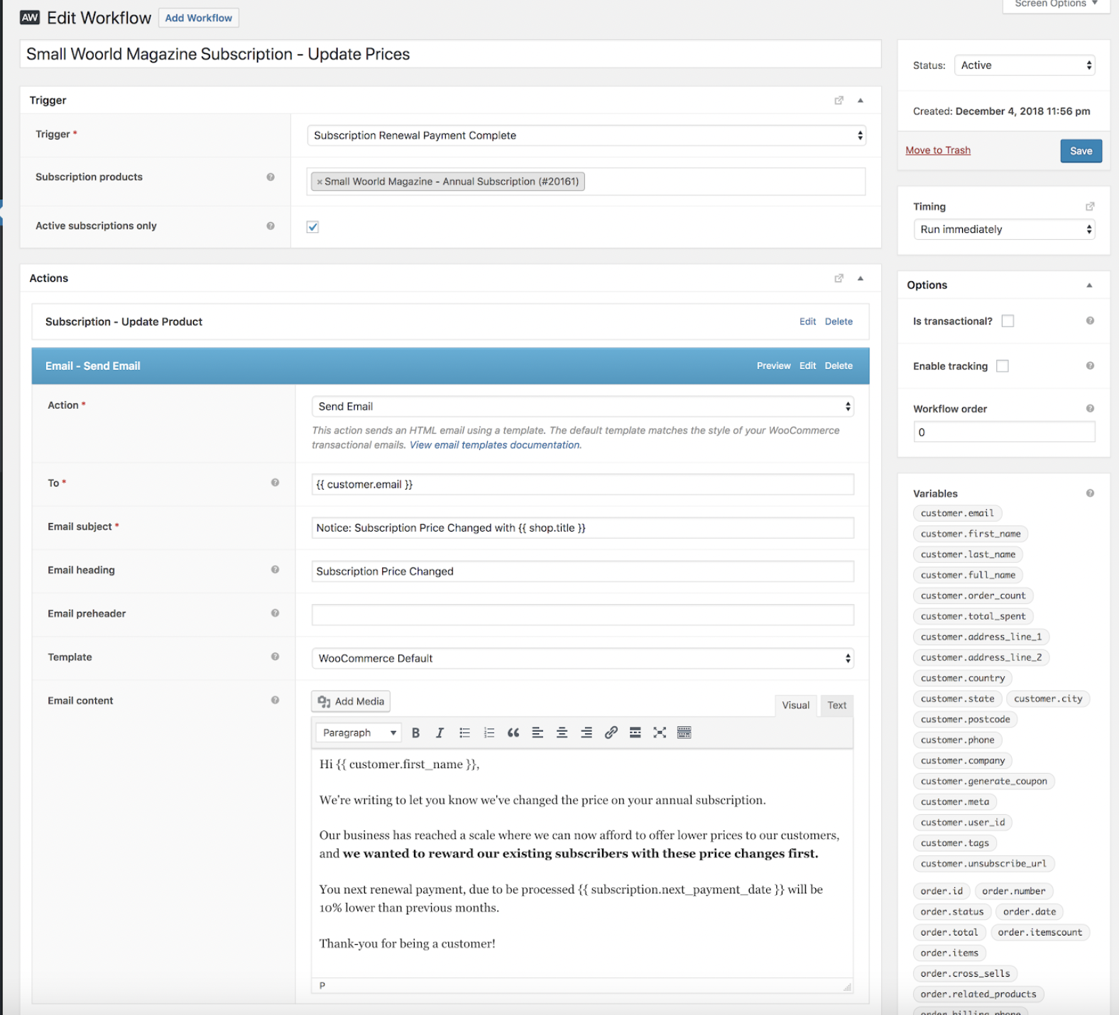Image resolution: width=1119 pixels, height=1015 pixels.
Task: Align text right in editor
Action: click(586, 733)
